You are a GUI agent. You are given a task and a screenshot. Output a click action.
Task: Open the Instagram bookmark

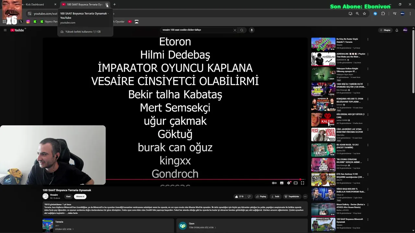pyautogui.click(x=28, y=22)
